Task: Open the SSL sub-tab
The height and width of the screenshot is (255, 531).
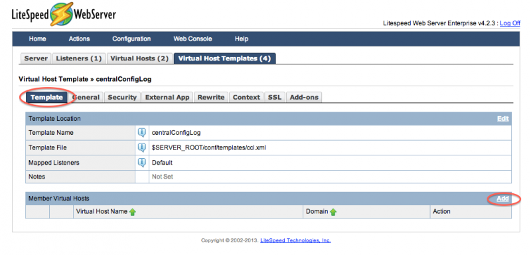Action: click(275, 97)
